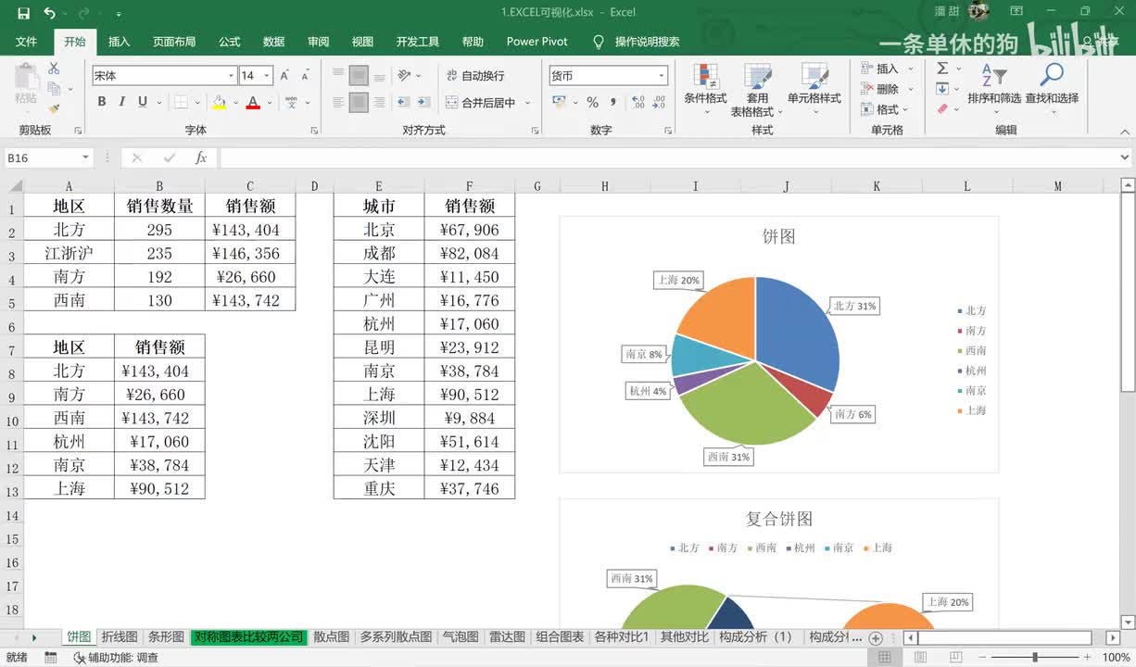The width and height of the screenshot is (1136, 667).
Task: Toggle align text right
Action: (x=379, y=102)
